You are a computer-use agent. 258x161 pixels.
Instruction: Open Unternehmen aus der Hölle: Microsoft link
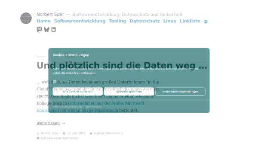tap(106, 103)
